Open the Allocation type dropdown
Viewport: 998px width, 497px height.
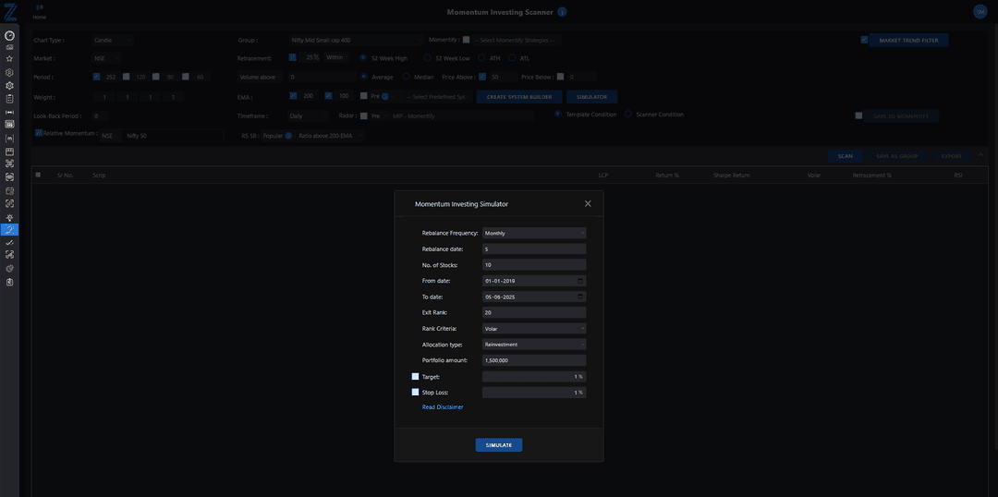tap(534, 345)
